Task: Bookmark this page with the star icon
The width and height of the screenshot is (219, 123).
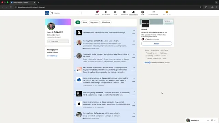Action: point(201,7)
